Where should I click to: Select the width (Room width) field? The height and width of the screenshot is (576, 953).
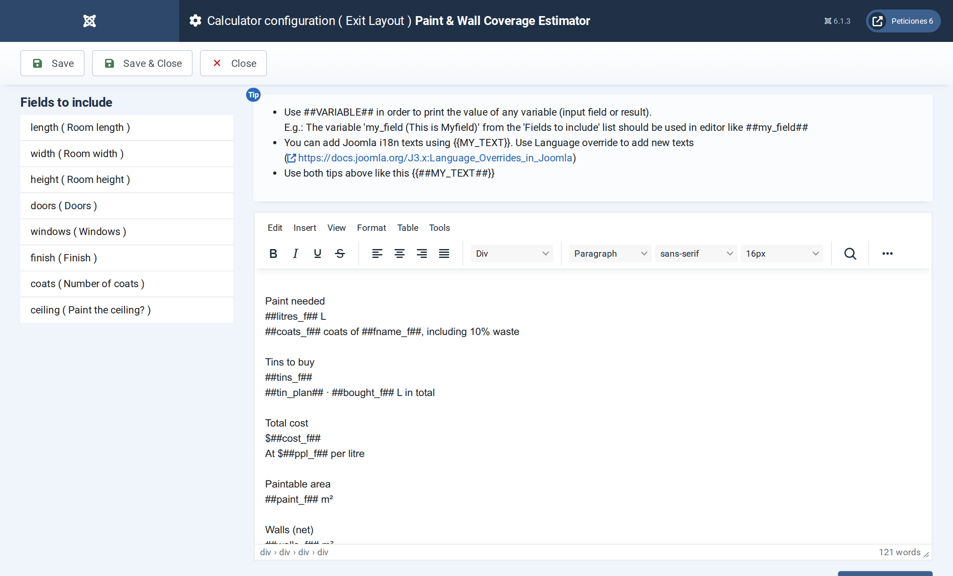[x=127, y=154]
